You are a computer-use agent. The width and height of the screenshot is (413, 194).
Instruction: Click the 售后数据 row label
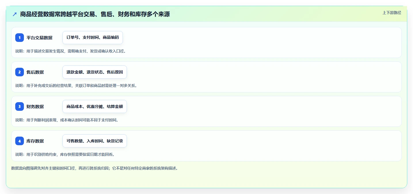point(35,72)
